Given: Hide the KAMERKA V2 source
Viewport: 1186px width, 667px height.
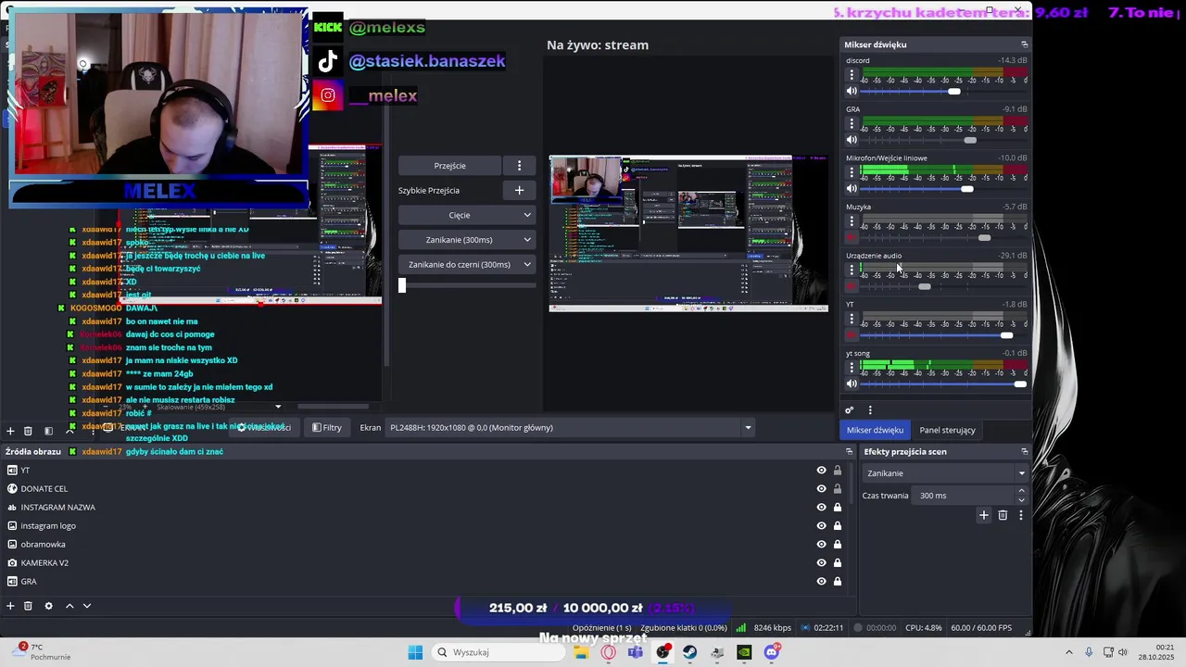Looking at the screenshot, I should 821,563.
